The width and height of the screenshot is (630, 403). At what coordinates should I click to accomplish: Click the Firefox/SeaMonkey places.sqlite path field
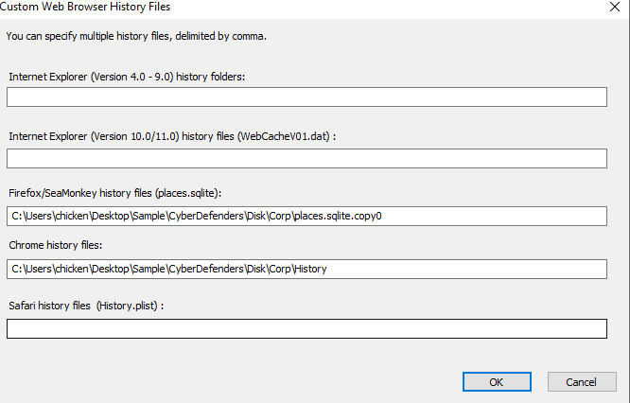point(306,216)
